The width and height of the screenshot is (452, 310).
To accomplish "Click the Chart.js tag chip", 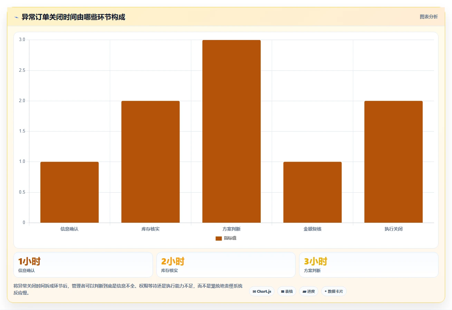I will coord(262,291).
